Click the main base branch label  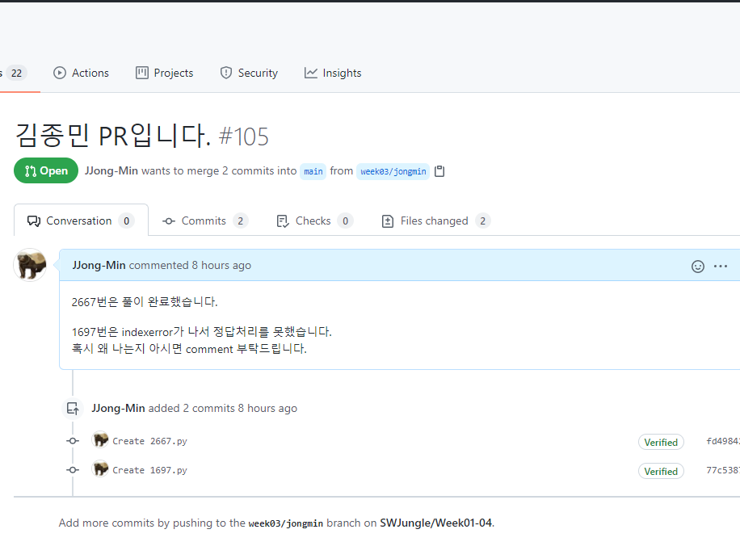pyautogui.click(x=313, y=171)
